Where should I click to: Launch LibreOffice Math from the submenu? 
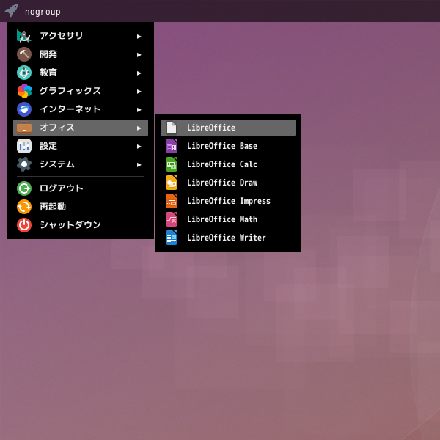click(228, 219)
